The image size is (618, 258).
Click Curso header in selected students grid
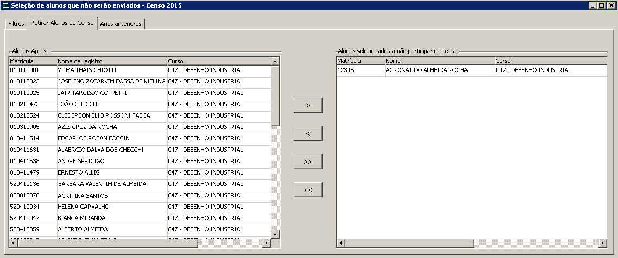pyautogui.click(x=550, y=61)
